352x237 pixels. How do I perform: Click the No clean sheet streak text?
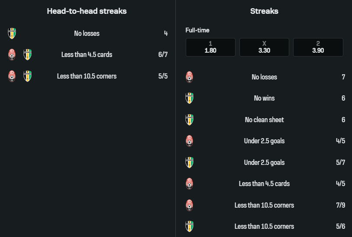pos(264,120)
